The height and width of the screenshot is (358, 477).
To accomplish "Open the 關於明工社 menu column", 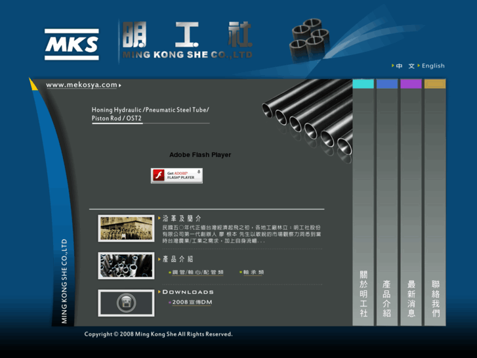I will coord(363,202).
